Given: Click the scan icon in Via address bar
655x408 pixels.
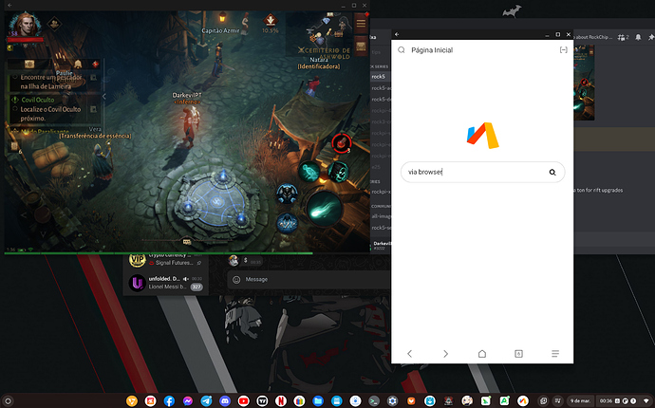Looking at the screenshot, I should pyautogui.click(x=563, y=50).
